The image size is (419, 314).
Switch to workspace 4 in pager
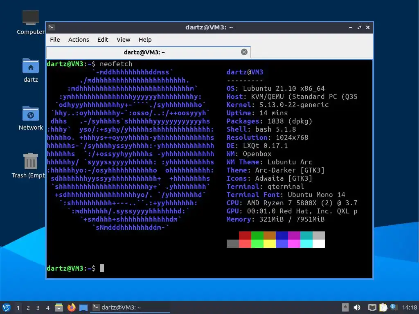click(x=48, y=308)
